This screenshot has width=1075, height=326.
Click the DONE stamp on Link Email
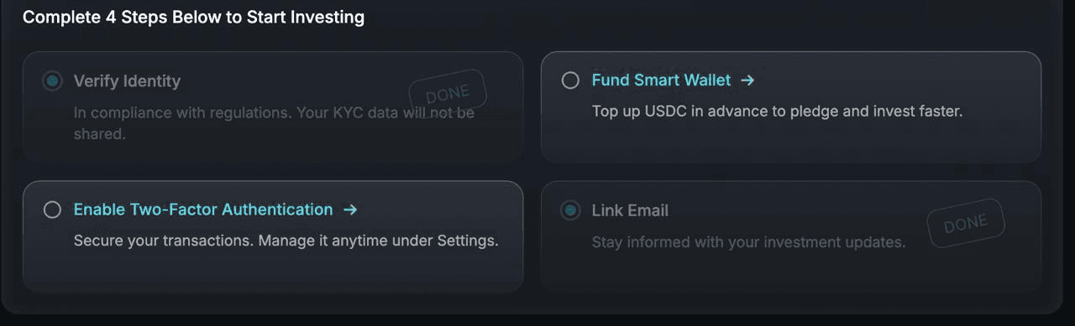966,225
